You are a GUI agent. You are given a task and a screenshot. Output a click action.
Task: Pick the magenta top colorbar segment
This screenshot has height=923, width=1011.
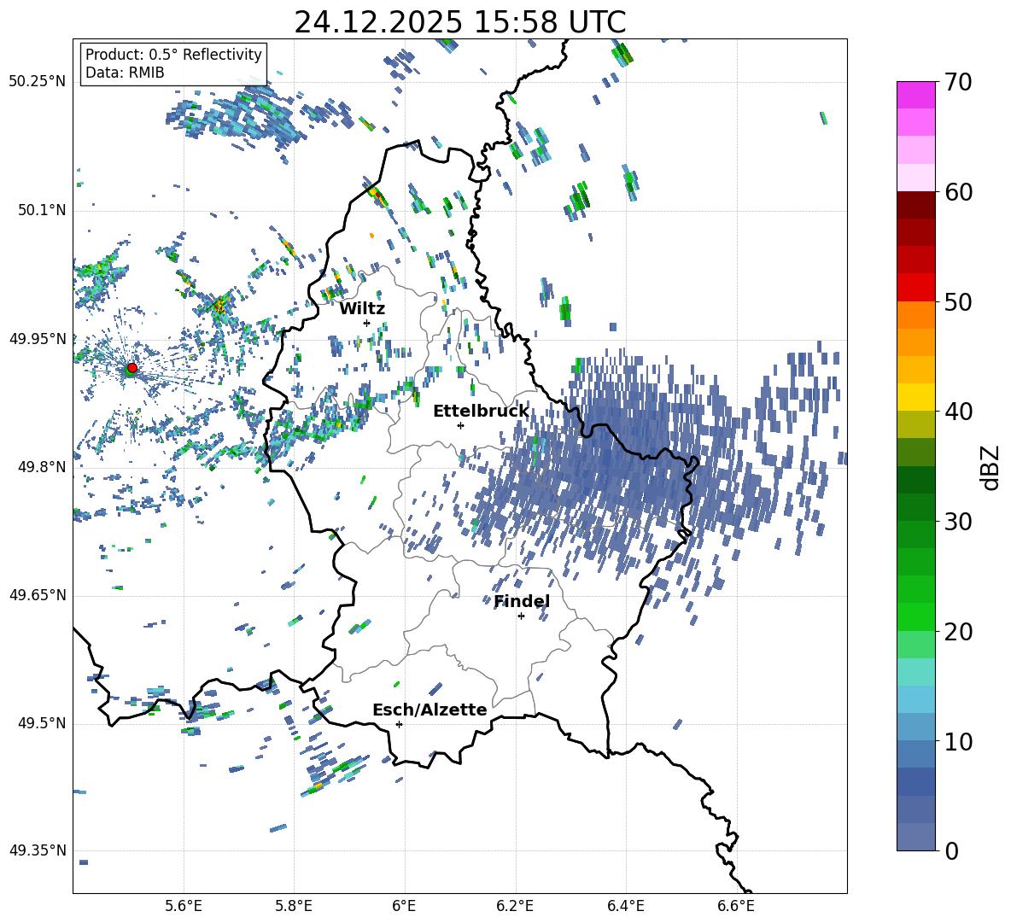point(915,95)
